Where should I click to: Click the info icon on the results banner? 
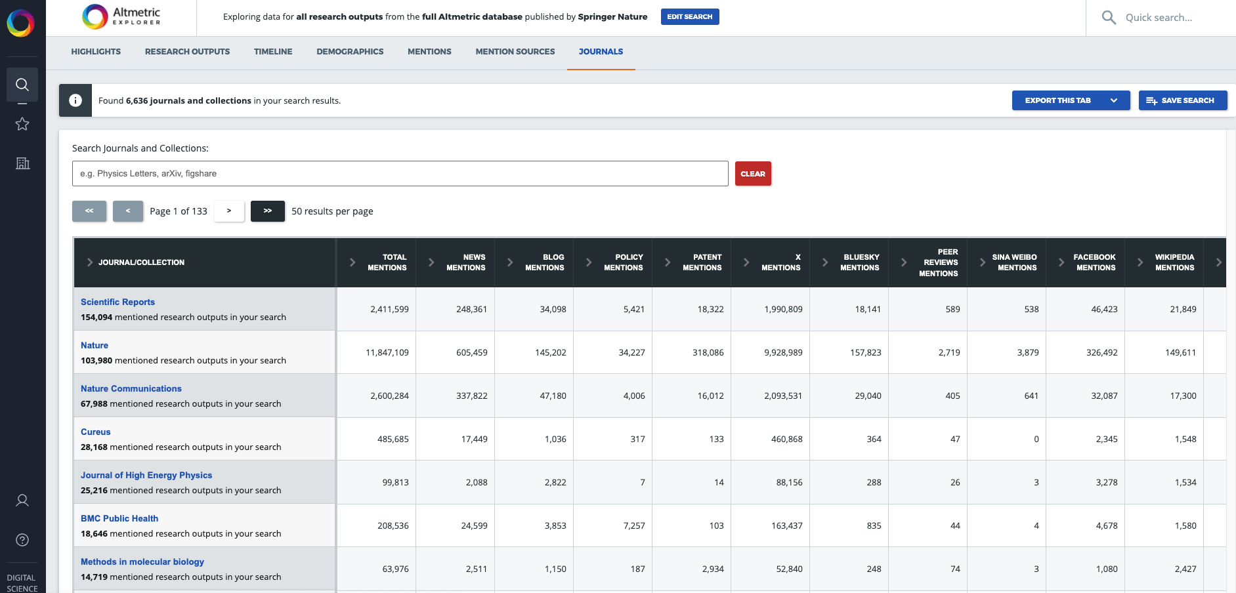coord(75,100)
